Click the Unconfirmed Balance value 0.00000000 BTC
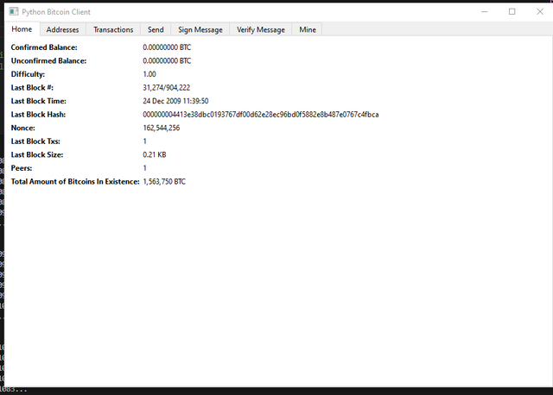This screenshot has width=553, height=395. (x=167, y=60)
